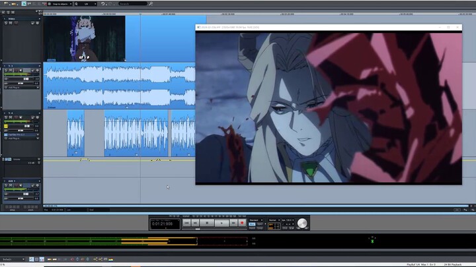Image resolution: width=476 pixels, height=267 pixels.
Task: Adjust the track 4 pan slider
Action: (x=20, y=131)
